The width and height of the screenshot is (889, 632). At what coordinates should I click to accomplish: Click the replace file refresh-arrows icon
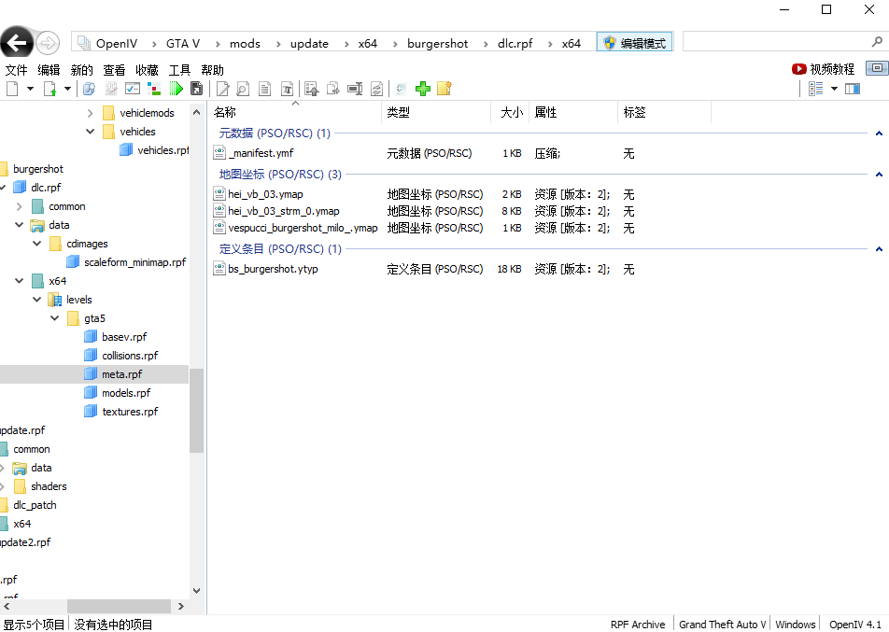376,89
